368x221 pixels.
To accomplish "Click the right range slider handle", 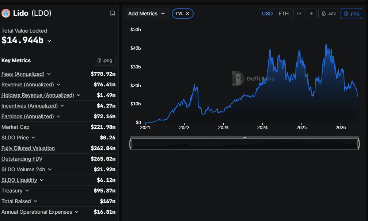I will [x=358, y=144].
